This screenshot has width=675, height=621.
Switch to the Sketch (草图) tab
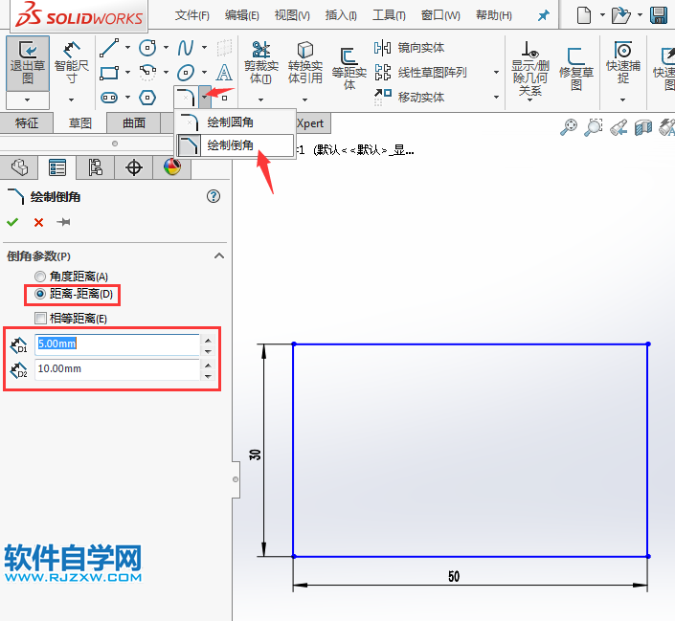pyautogui.click(x=80, y=123)
